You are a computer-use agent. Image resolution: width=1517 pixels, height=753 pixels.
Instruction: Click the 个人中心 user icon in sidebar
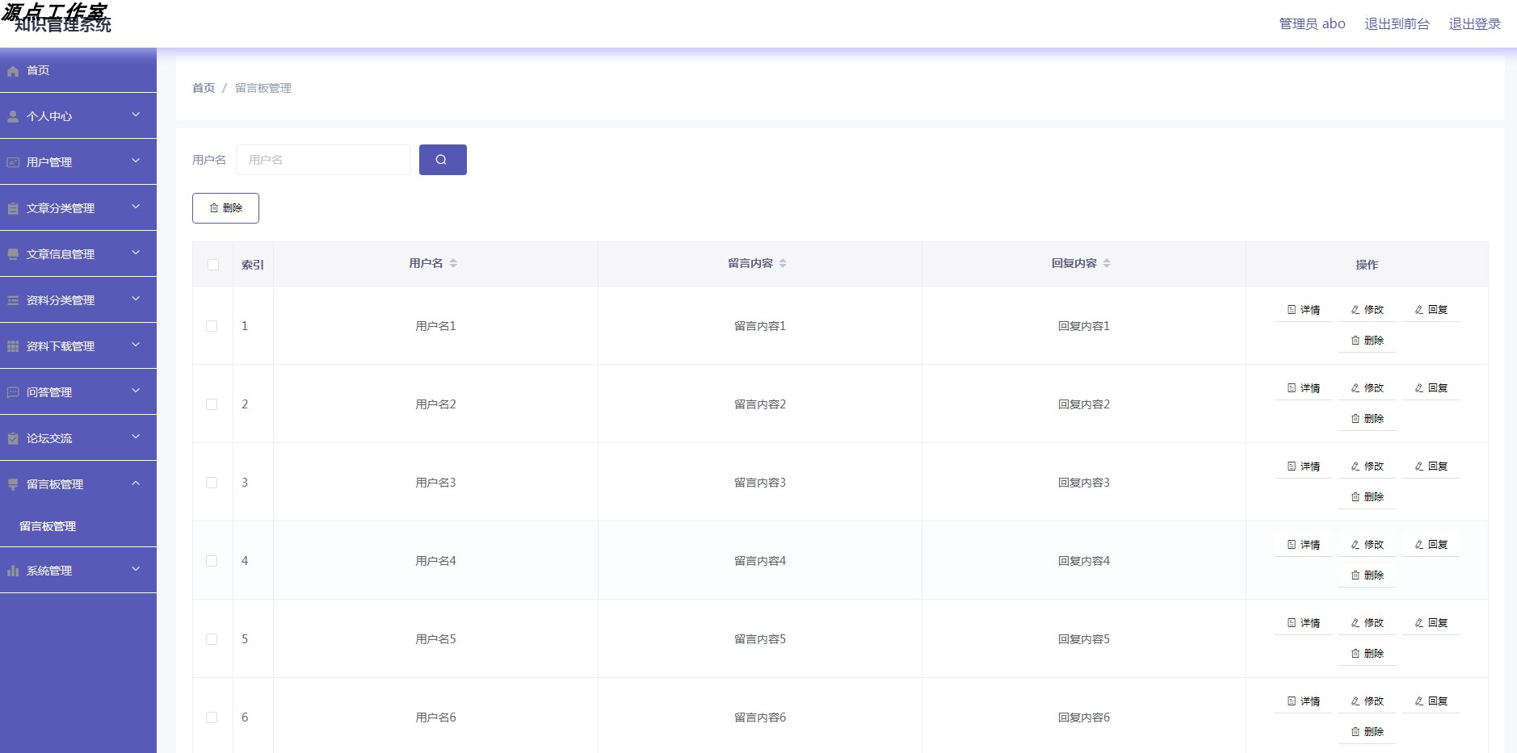pyautogui.click(x=13, y=115)
